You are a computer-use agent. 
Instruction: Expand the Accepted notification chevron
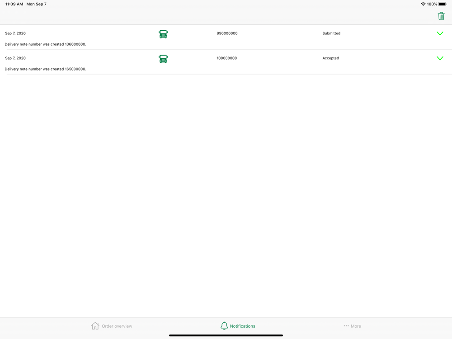(x=440, y=58)
